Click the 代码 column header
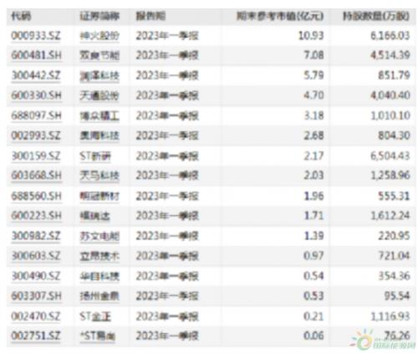This screenshot has width=418, height=353. pos(21,16)
